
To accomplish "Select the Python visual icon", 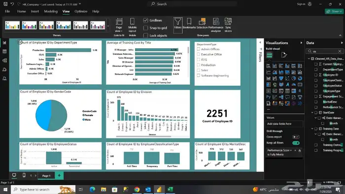I will click(x=269, y=97).
